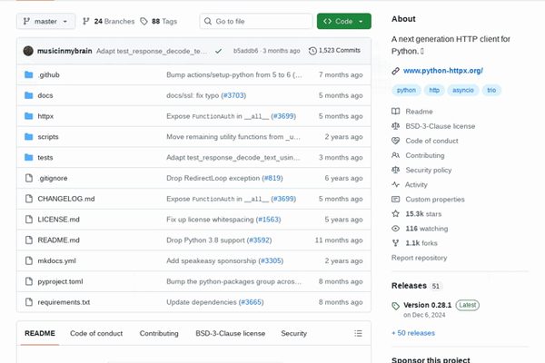Open 'Move remaining utility functions' commit message

click(233, 136)
